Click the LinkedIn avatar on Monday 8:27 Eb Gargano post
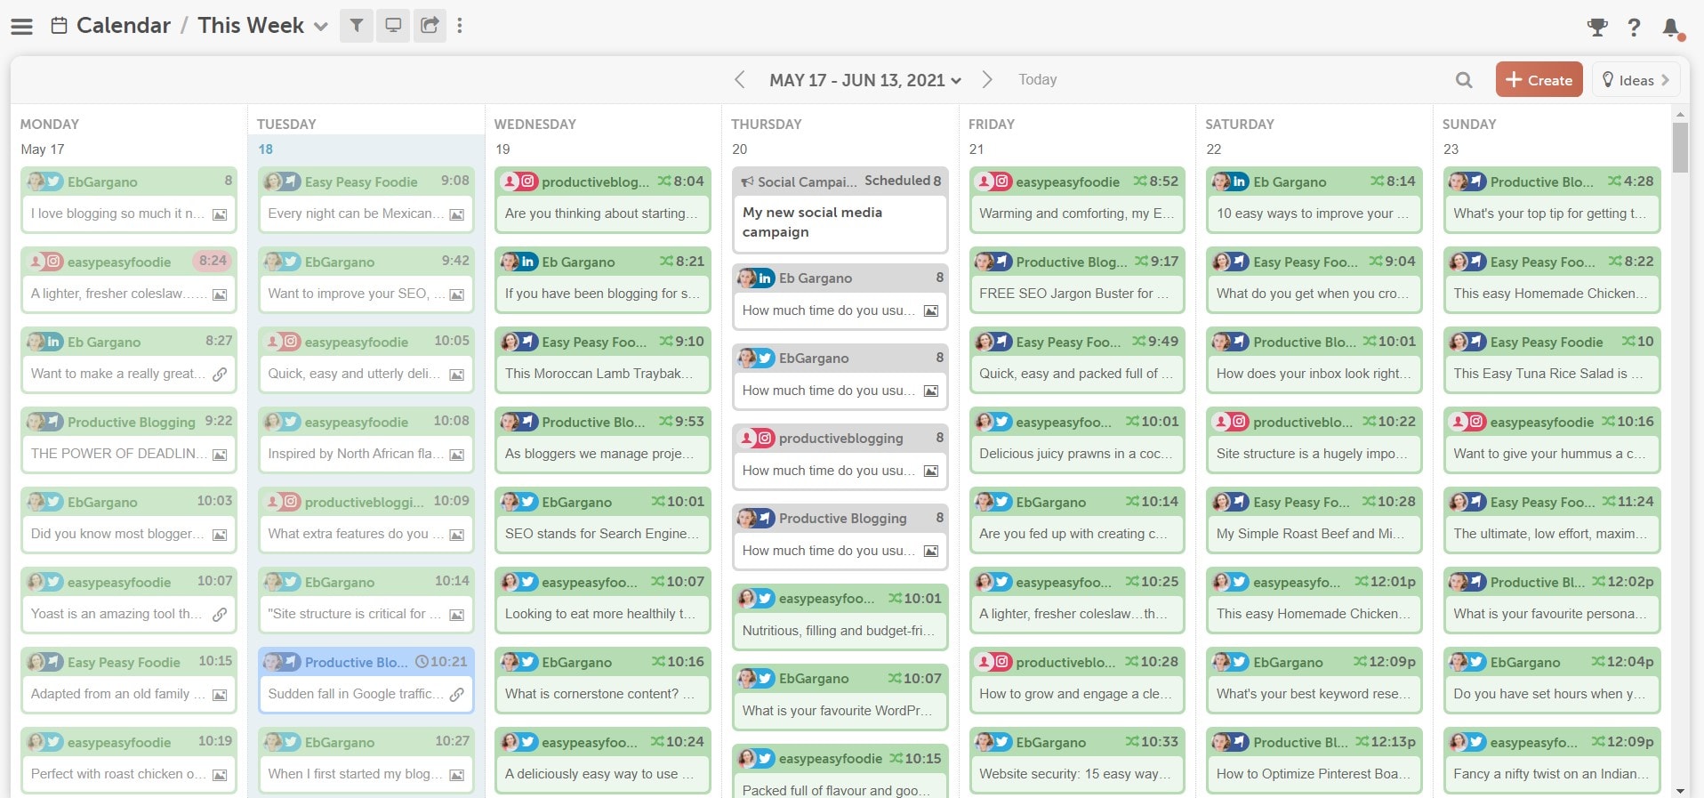The image size is (1704, 798). [46, 342]
